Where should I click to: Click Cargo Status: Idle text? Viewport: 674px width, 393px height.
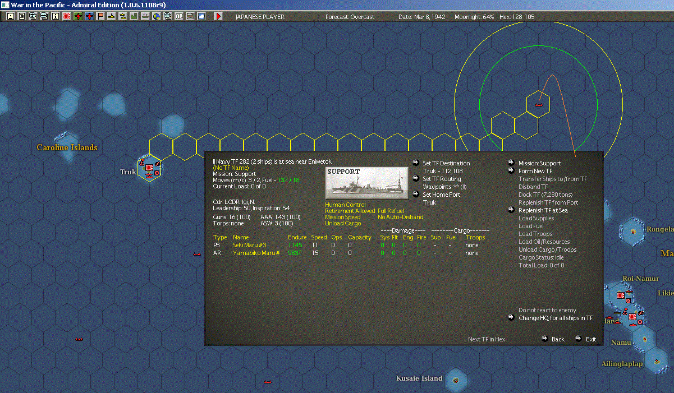541,257
